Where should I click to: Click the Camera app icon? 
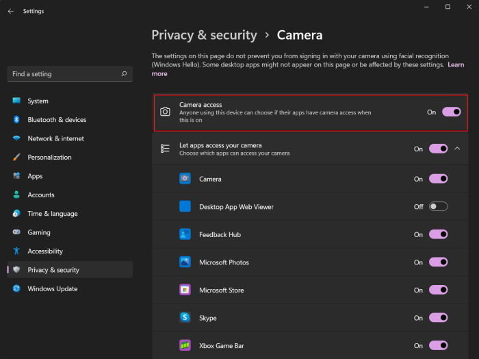[x=185, y=179]
